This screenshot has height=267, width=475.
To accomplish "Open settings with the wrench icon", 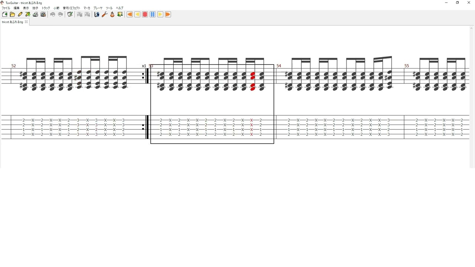I will pyautogui.click(x=105, y=14).
